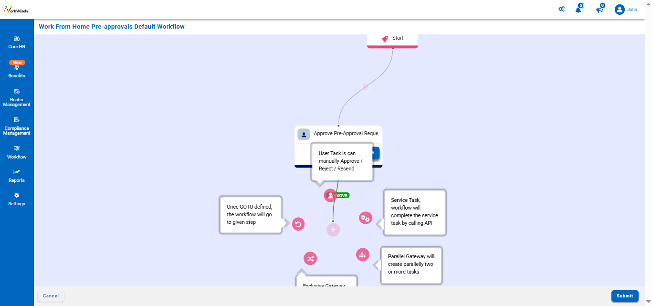
Task: Open Compliance Management section
Action: click(17, 126)
